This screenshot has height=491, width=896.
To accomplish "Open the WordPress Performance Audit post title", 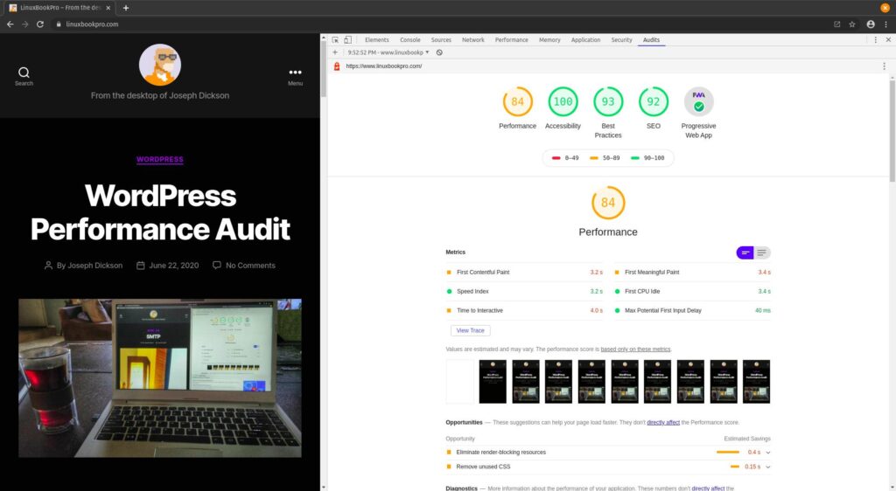I will point(160,212).
